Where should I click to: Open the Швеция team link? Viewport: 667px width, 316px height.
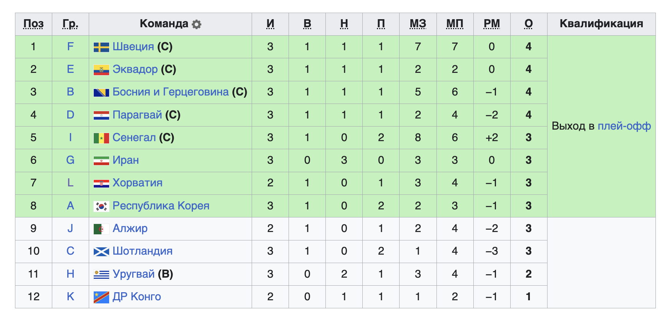point(133,46)
